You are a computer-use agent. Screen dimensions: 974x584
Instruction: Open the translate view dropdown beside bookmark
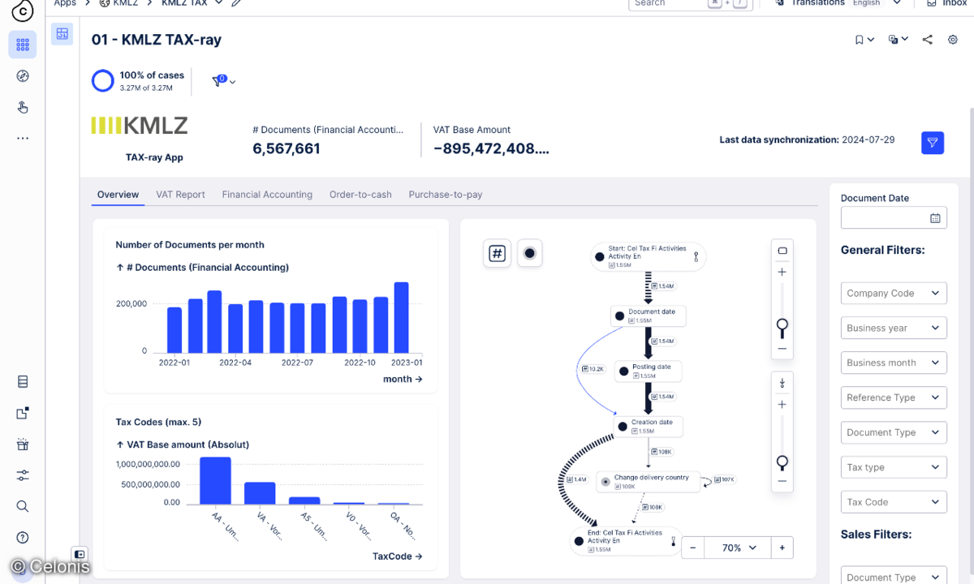coord(899,40)
